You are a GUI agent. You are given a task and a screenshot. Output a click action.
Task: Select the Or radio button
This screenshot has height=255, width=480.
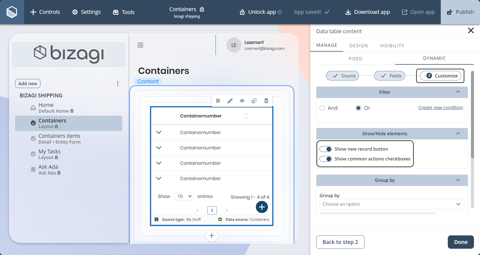[358, 108]
